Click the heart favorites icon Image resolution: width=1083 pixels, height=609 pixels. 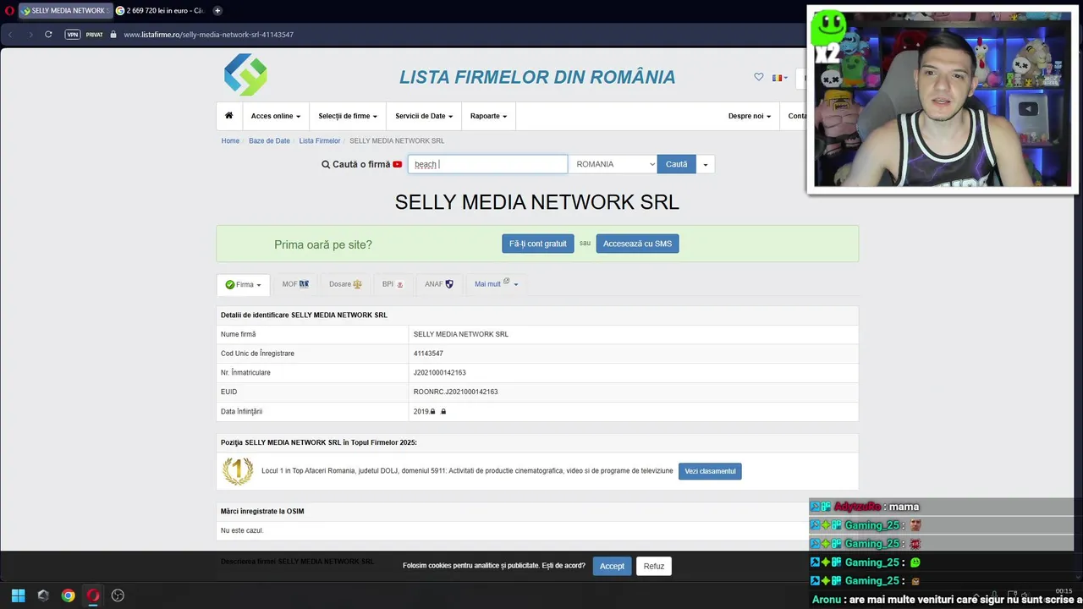(759, 77)
